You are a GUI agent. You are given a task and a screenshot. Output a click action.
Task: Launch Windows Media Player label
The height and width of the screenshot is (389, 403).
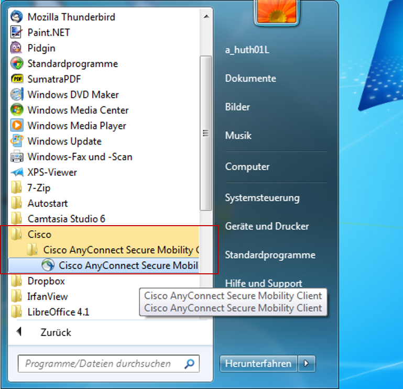77,126
